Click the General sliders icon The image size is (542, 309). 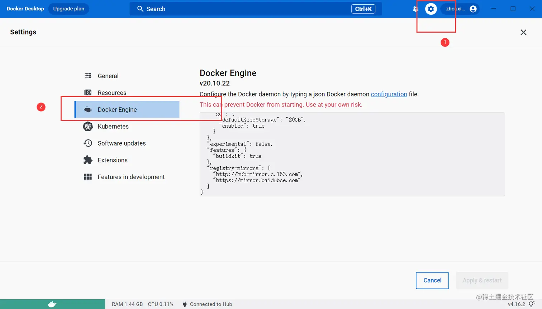pyautogui.click(x=88, y=76)
